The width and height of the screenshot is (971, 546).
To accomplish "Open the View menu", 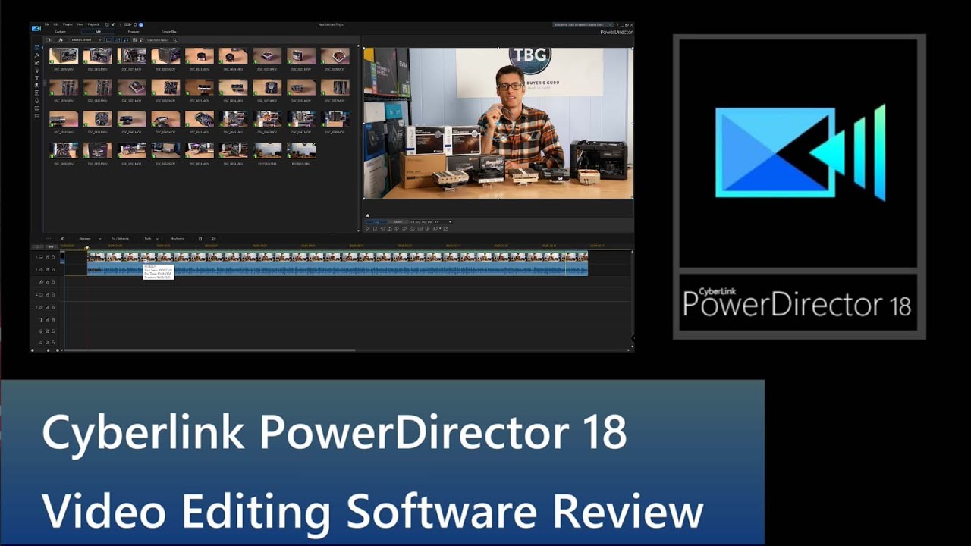I will (x=80, y=24).
